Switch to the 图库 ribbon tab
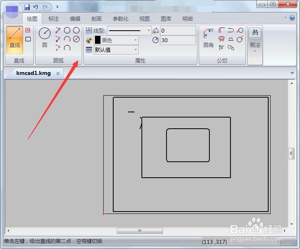300x249 pixels. pyautogui.click(x=166, y=19)
